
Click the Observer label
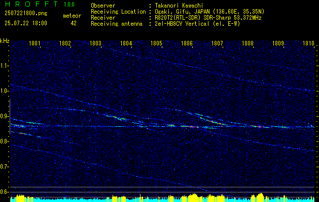point(103,6)
